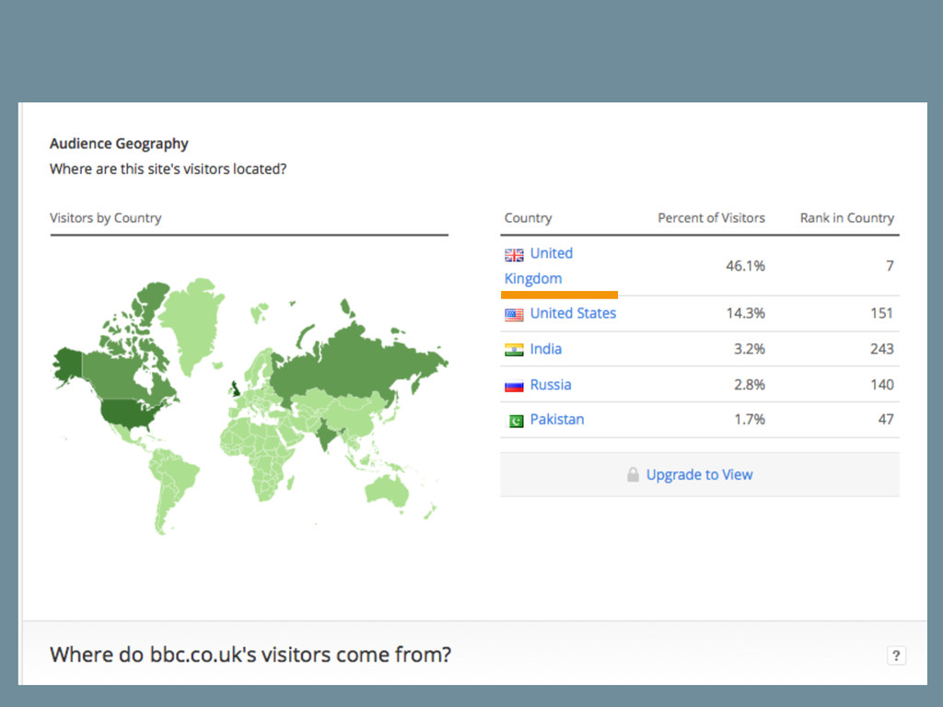Click the United States flag icon
Viewport: 943px width, 707px height.
pos(514,315)
